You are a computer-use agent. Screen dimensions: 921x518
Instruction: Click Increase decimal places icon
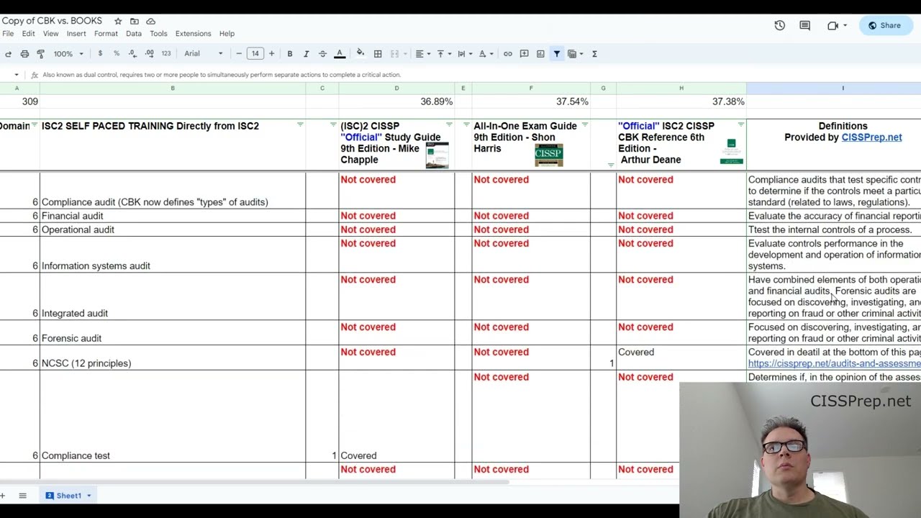(x=149, y=54)
